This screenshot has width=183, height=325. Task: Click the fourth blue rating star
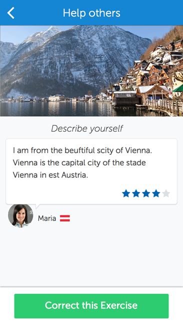pos(156,193)
